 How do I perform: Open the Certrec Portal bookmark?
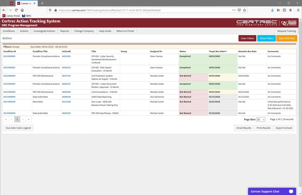tap(11, 16)
